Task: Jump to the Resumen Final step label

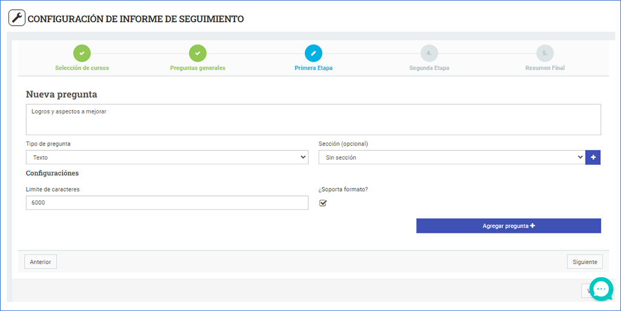Action: coord(545,68)
